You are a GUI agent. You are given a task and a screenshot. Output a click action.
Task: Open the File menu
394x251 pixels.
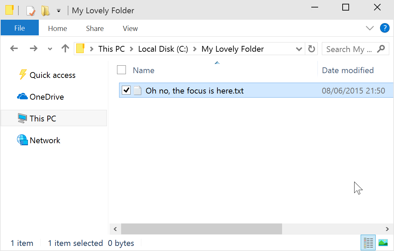(x=19, y=28)
